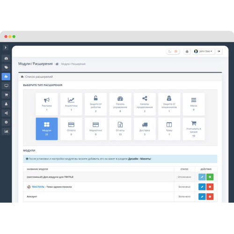Image resolution: width=234 pixels, height=234 pixels.
Task: Edit the Аккаунт module
Action: click(x=202, y=197)
